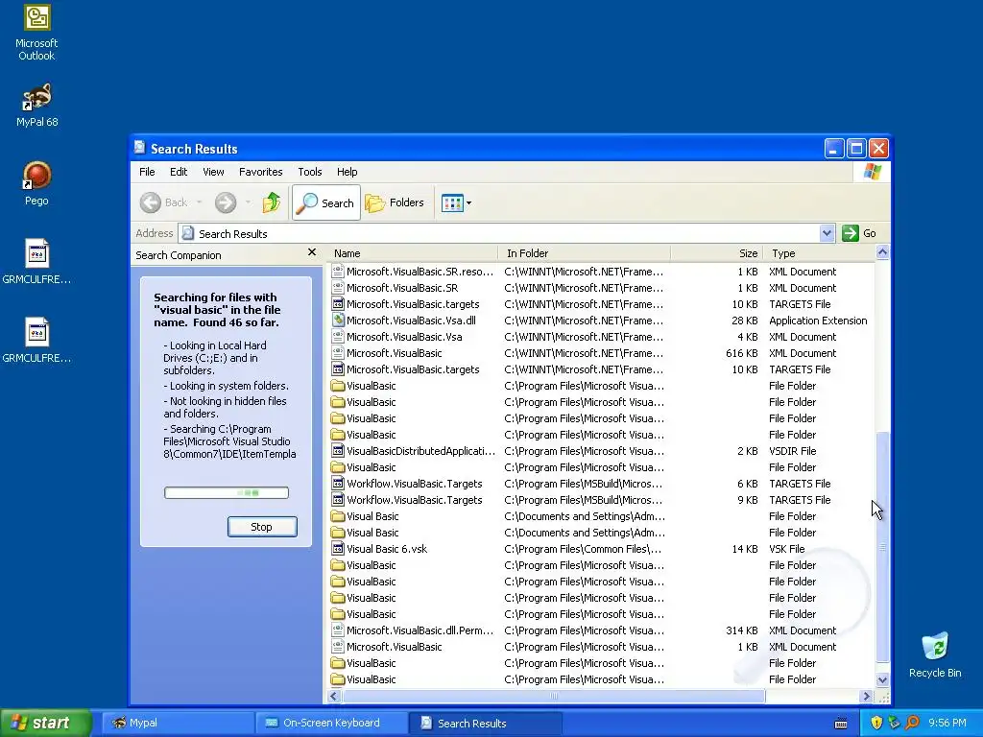Open the Edit menu
Screen dimensions: 983x737
(179, 172)
